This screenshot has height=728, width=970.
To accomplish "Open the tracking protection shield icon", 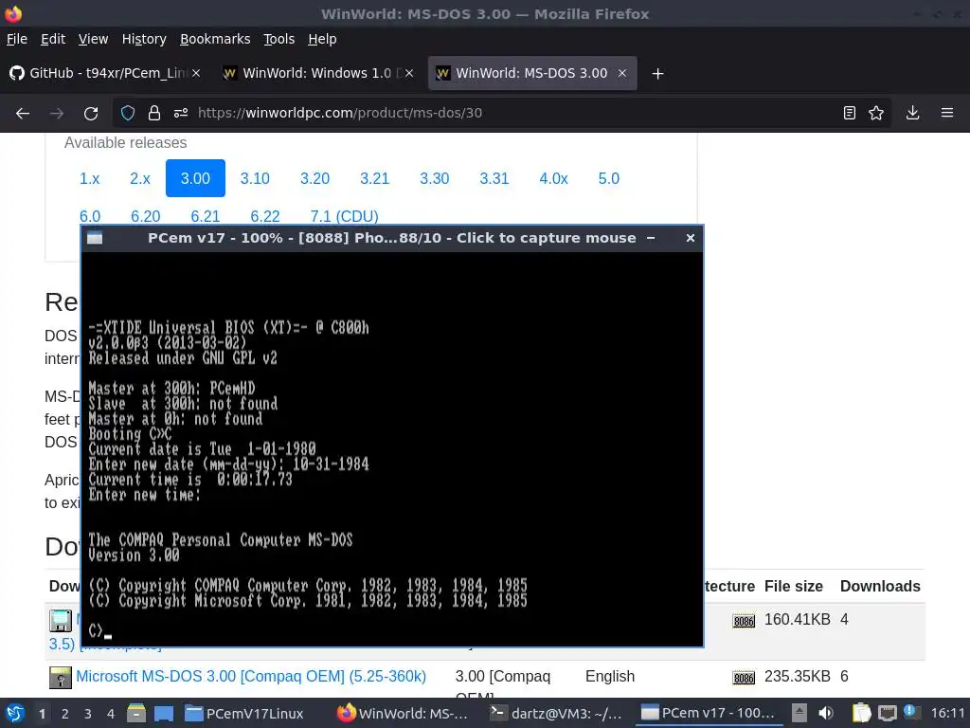I will (128, 113).
